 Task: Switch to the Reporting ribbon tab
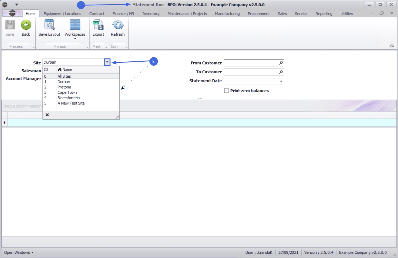tap(324, 14)
